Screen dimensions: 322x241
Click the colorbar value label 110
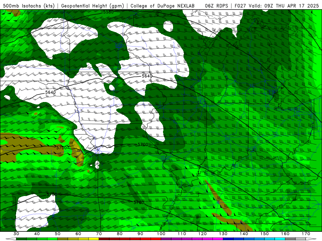click(x=182, y=234)
